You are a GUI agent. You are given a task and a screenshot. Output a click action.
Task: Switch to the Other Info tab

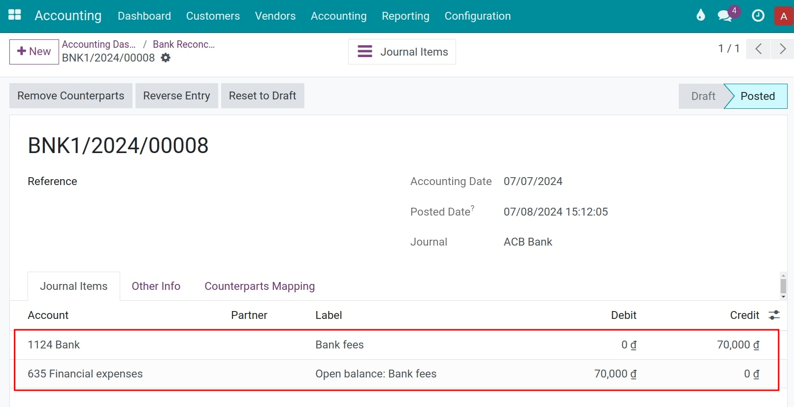click(156, 286)
